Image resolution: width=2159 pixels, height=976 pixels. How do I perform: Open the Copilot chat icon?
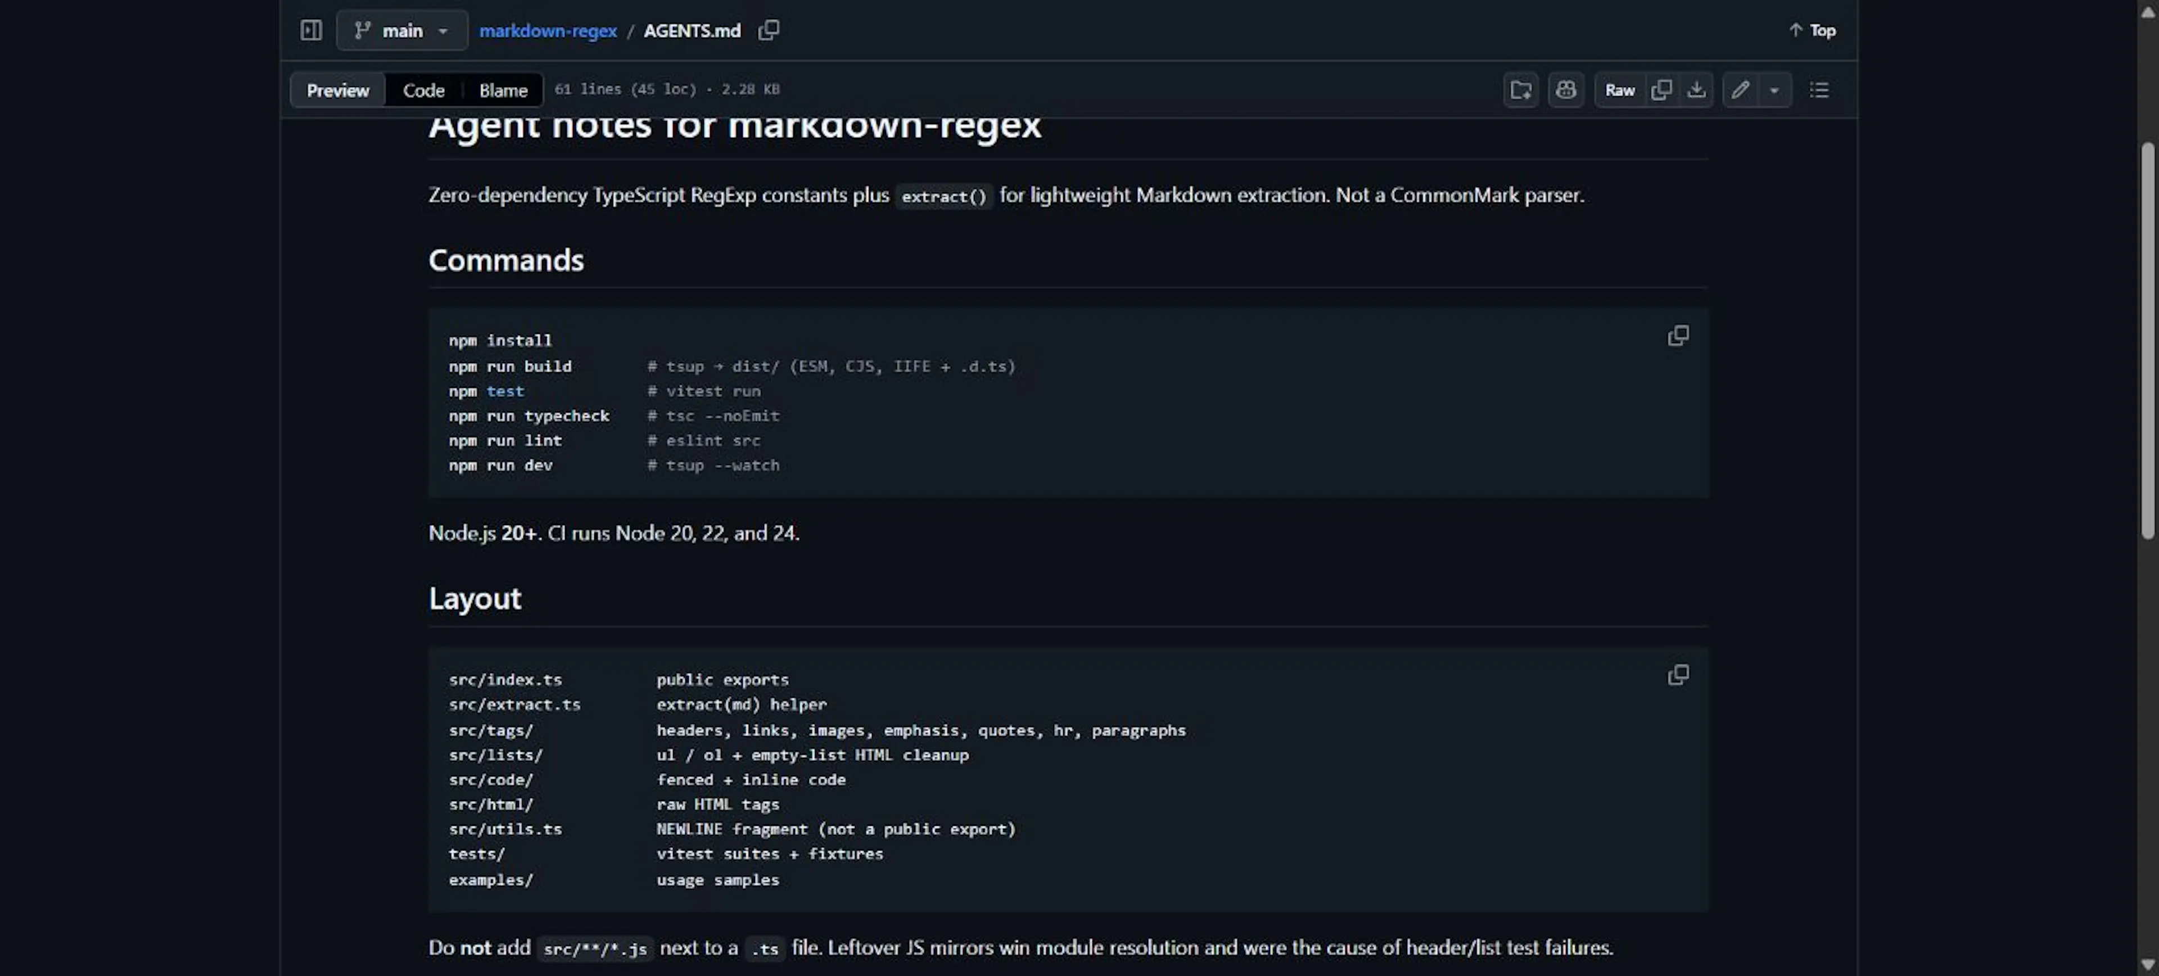tap(1566, 89)
